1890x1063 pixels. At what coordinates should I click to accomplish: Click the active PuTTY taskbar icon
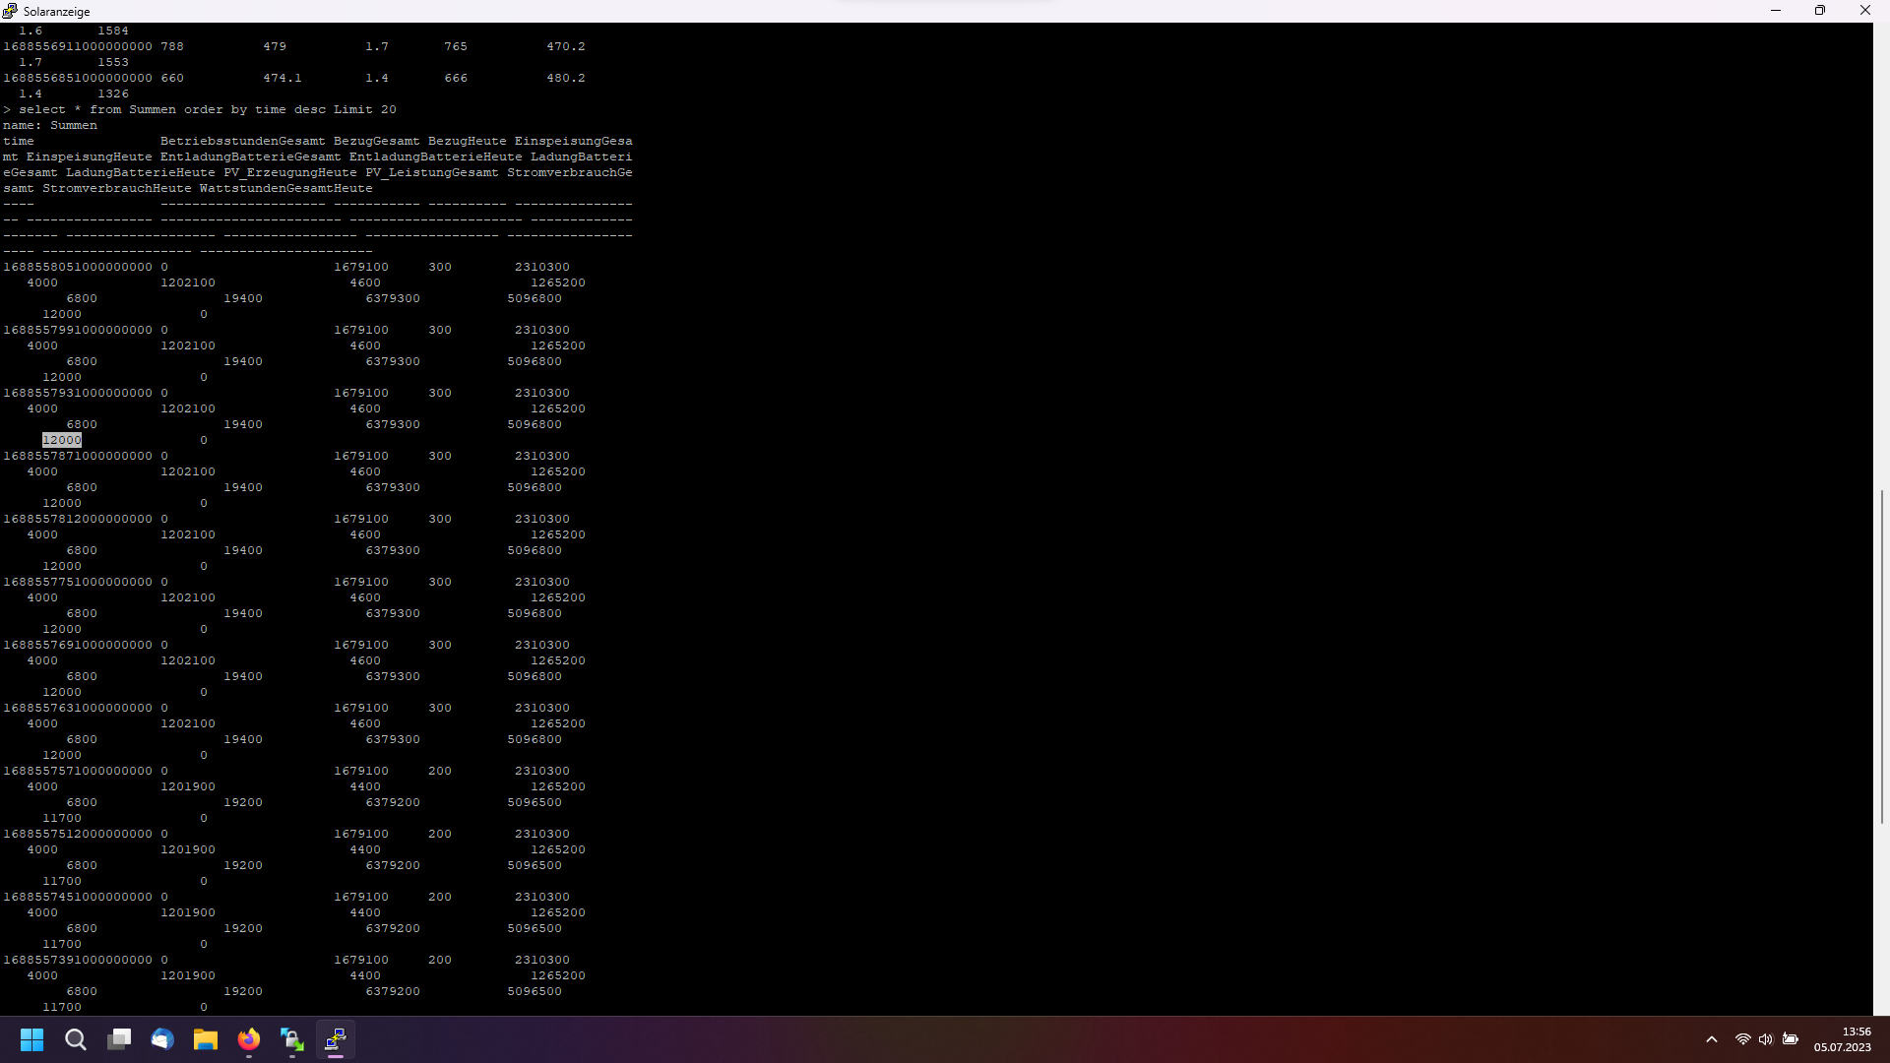(x=336, y=1039)
